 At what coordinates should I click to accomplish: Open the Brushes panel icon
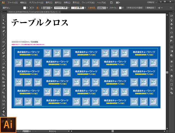point(171,20)
